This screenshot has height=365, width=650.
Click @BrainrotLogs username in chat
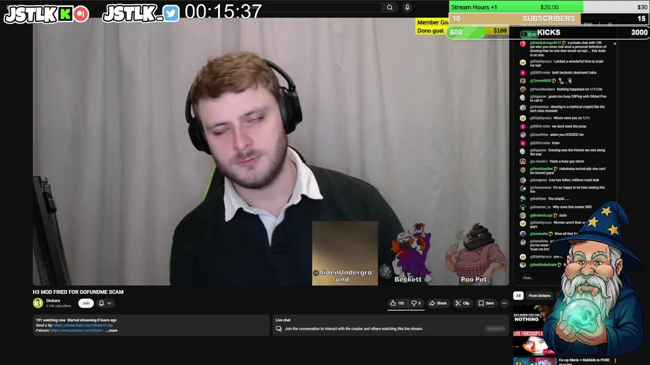coord(541,215)
